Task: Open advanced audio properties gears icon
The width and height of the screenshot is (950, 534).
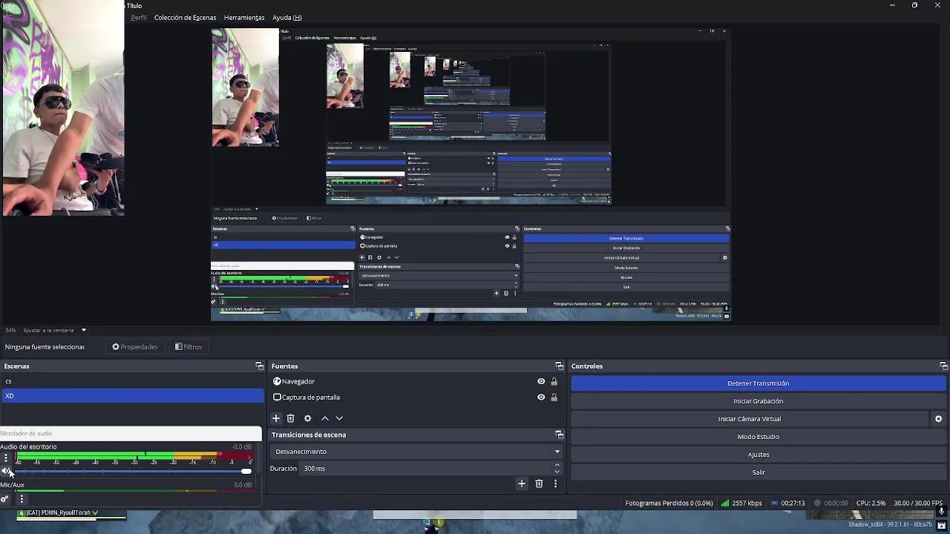Action: [x=5, y=499]
